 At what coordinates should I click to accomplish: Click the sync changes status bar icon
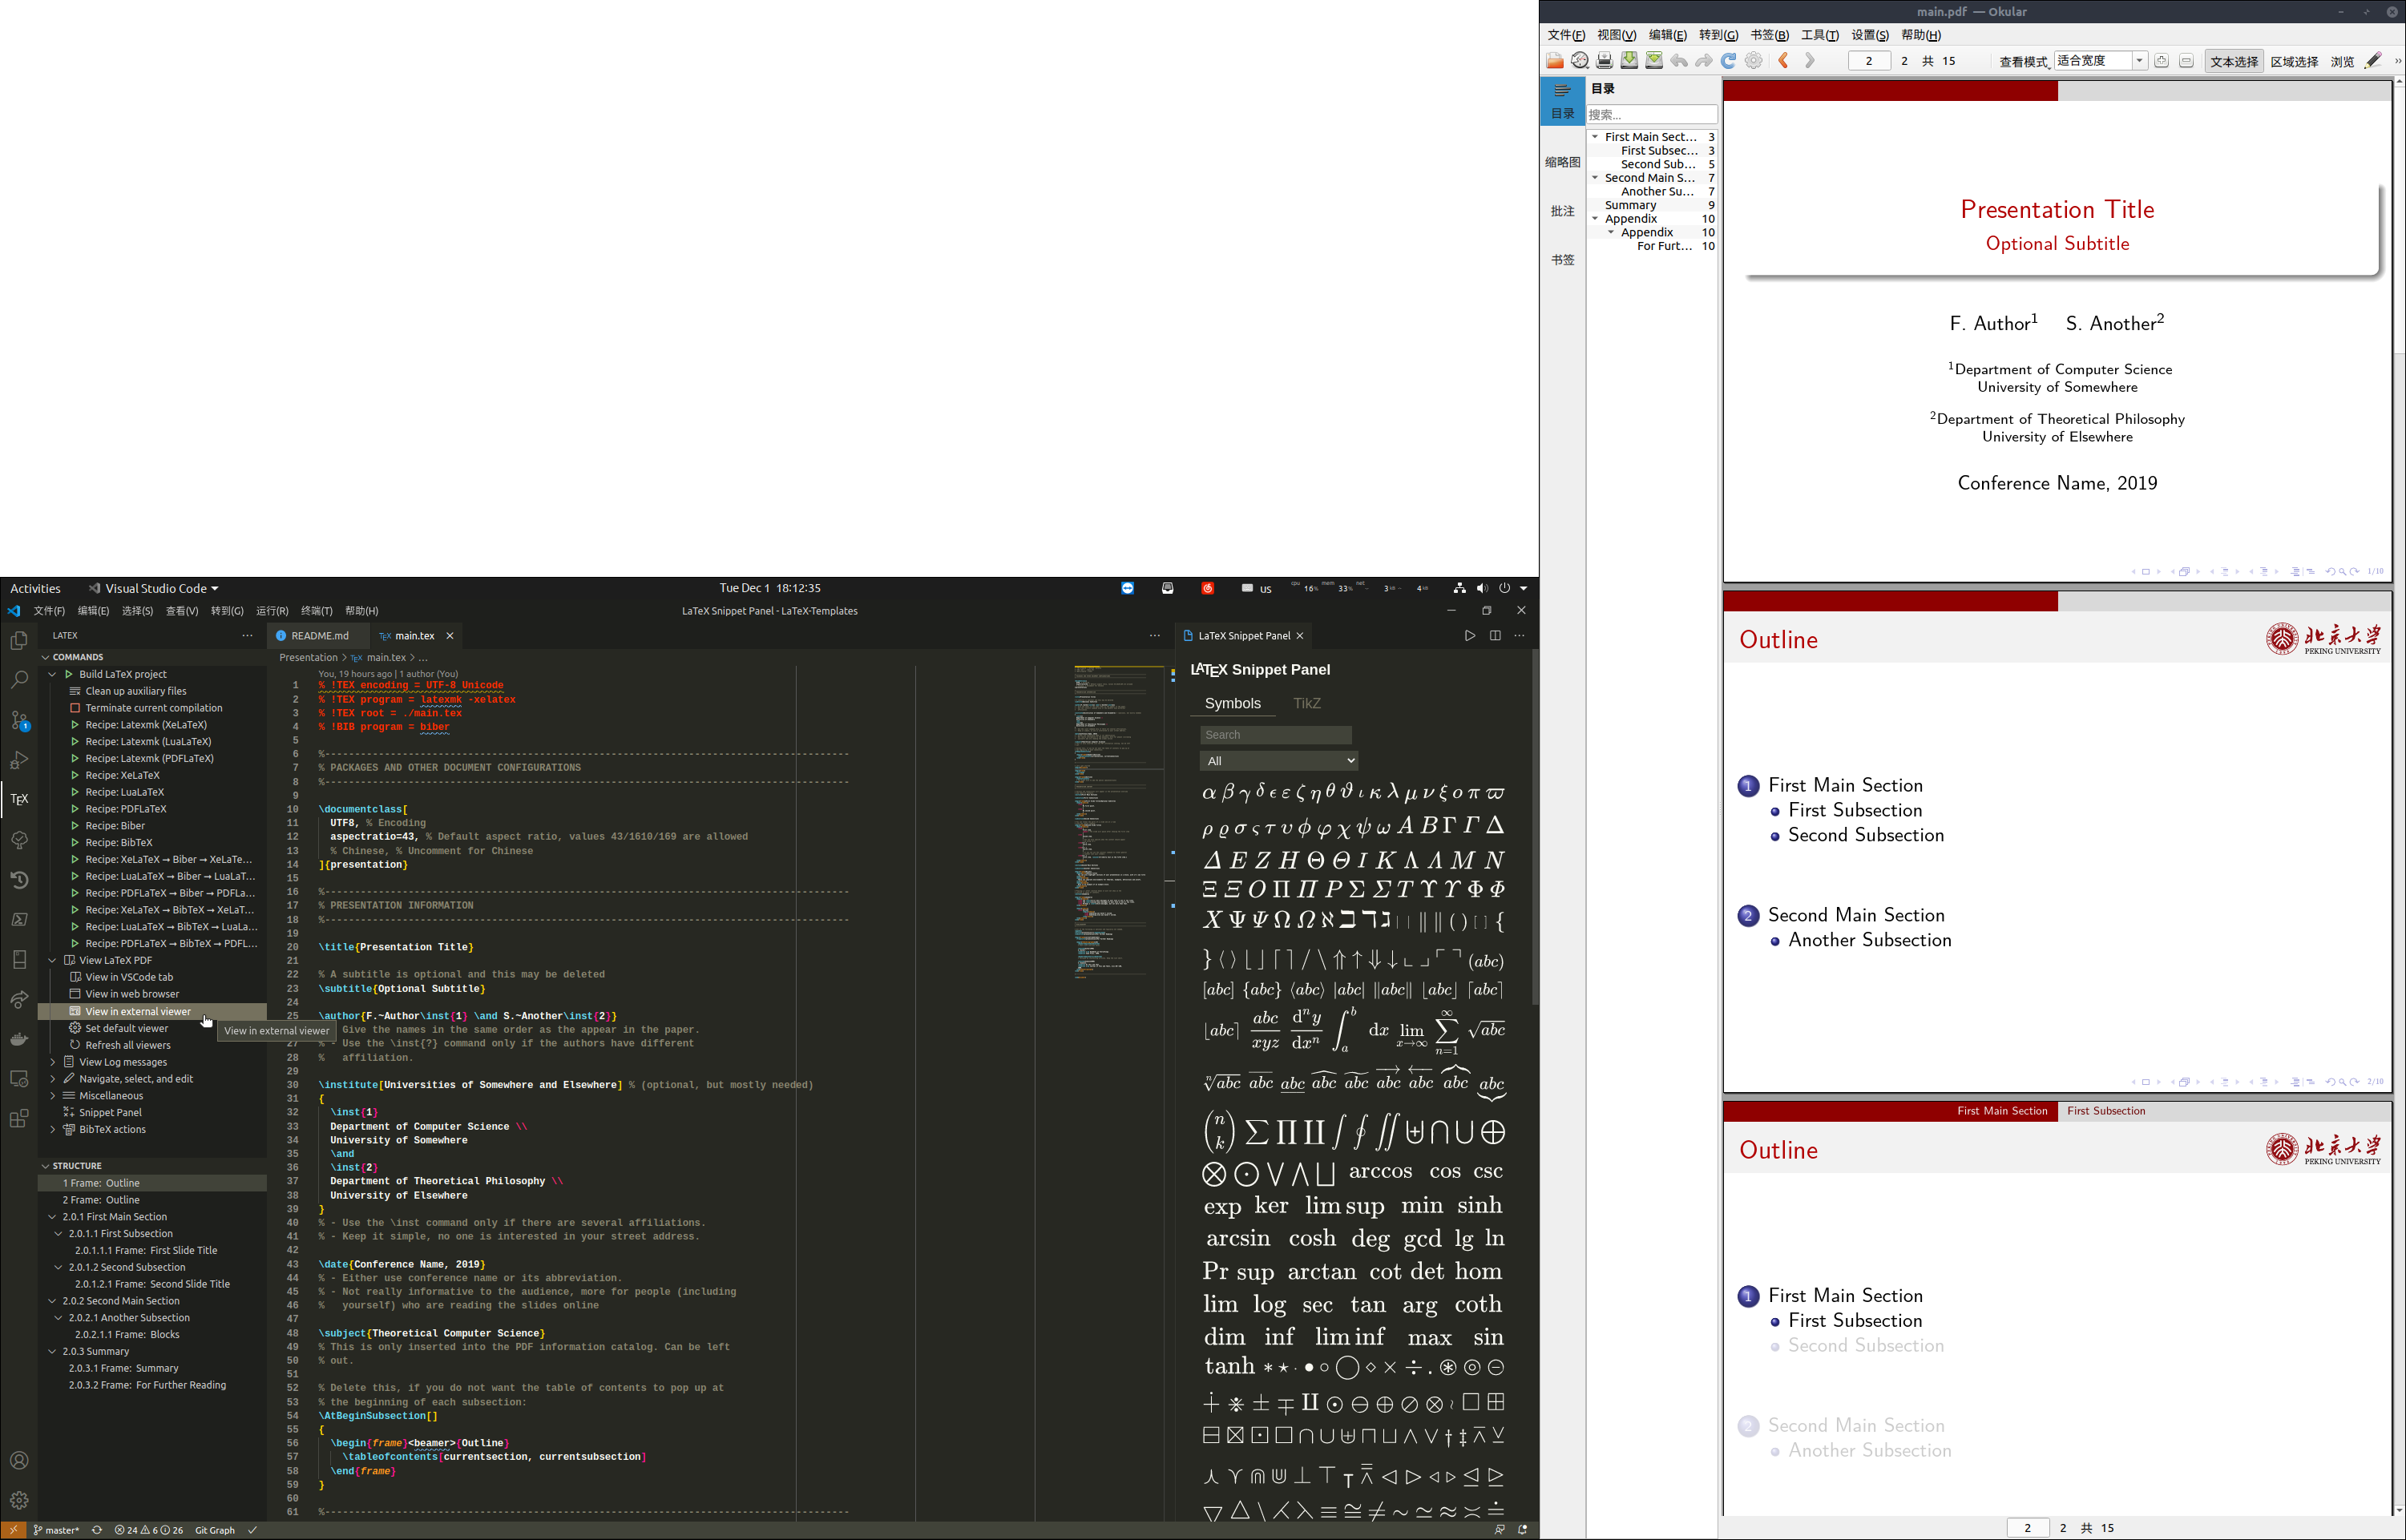[x=97, y=1530]
